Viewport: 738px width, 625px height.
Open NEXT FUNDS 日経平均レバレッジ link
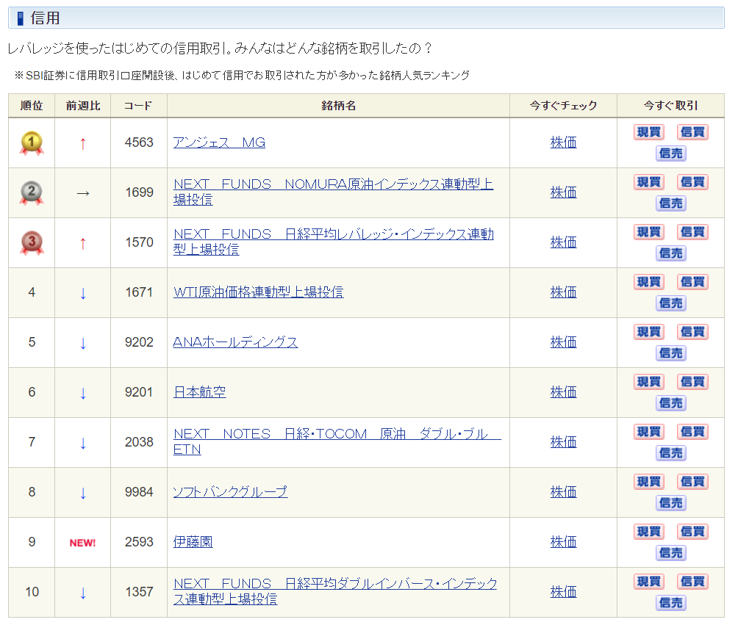click(333, 241)
